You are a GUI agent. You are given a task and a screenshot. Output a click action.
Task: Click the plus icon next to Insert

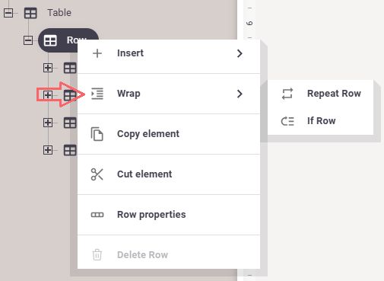pyautogui.click(x=97, y=53)
